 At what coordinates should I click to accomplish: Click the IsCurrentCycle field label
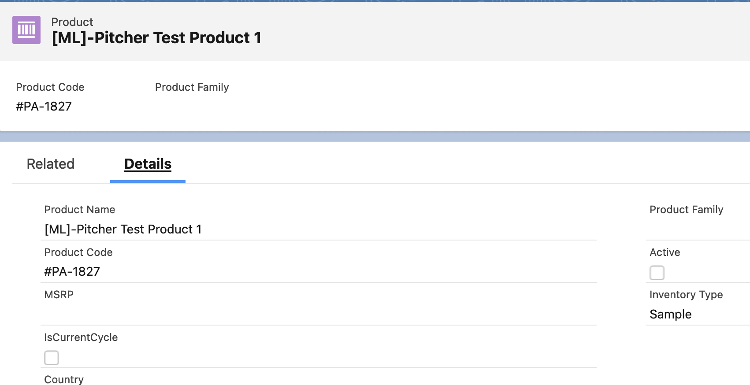[x=81, y=337]
